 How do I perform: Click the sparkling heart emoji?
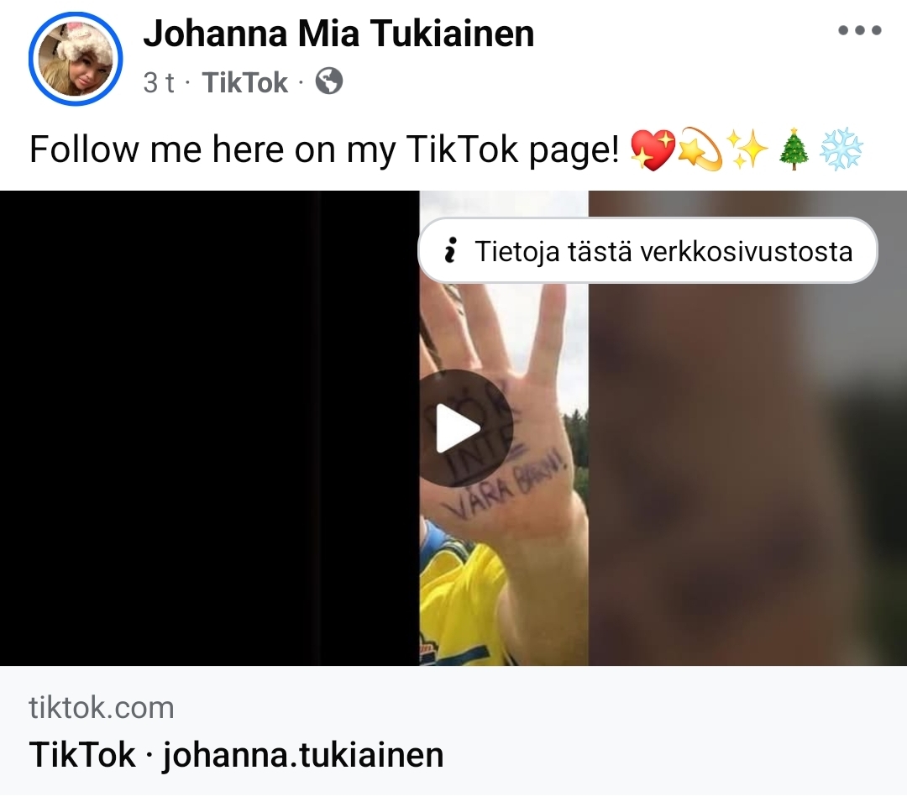(652, 149)
